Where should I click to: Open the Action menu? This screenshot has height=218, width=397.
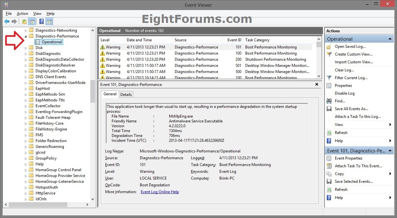click(22, 14)
